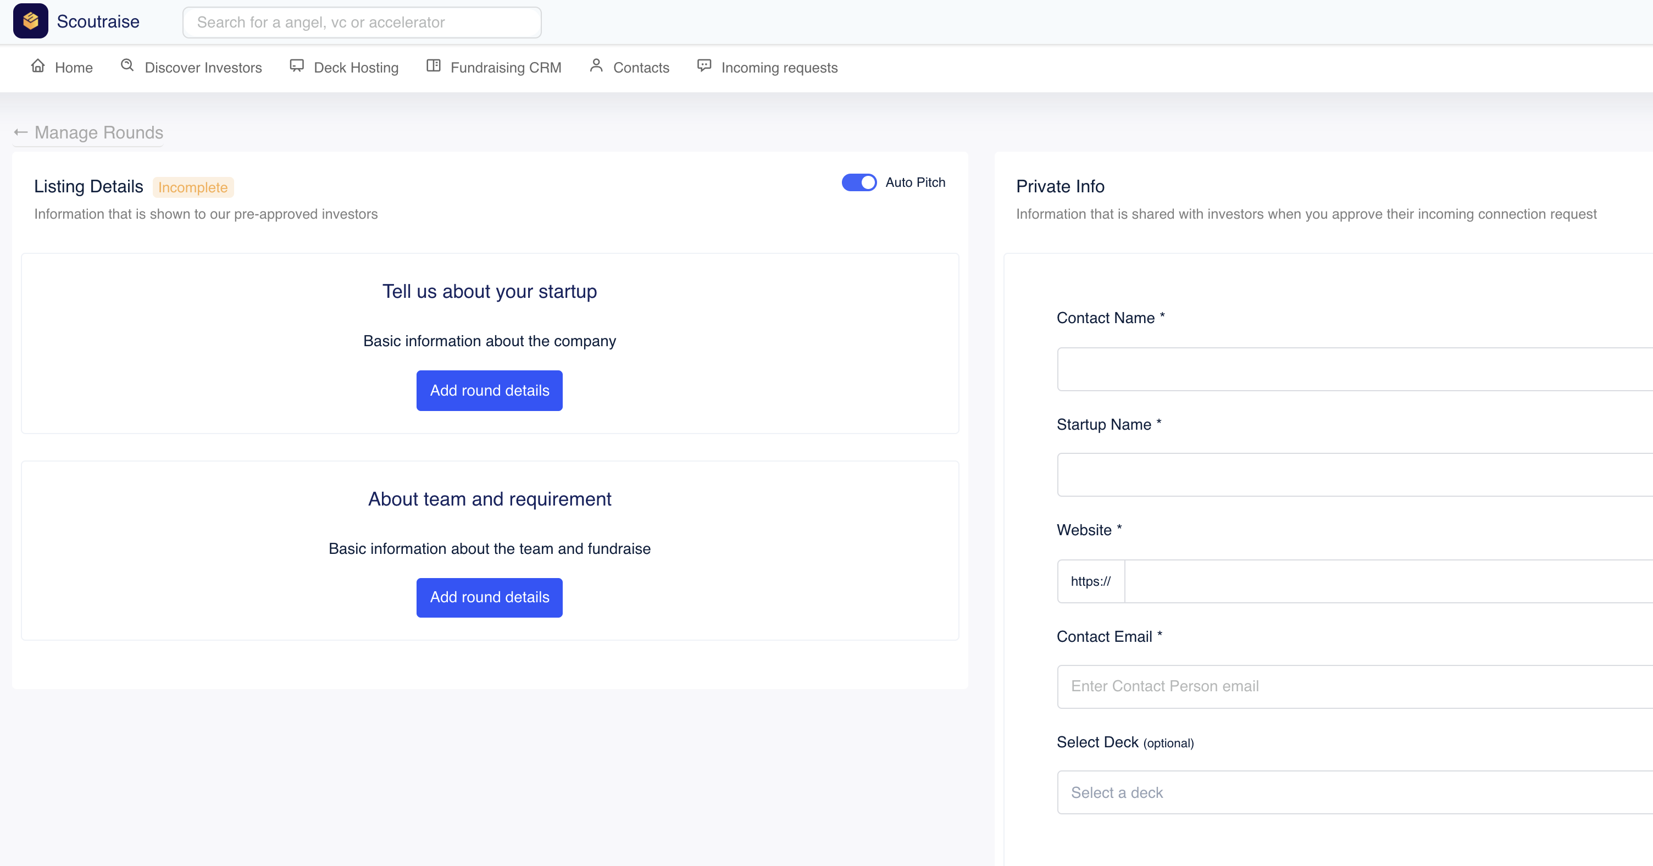Click the Discover Investors magnifier icon
Screen dimensions: 1653x866
pyautogui.click(x=127, y=66)
